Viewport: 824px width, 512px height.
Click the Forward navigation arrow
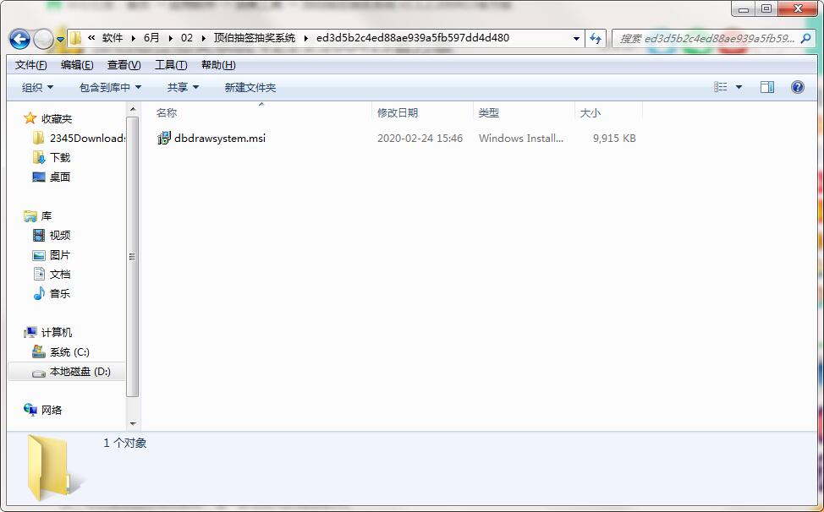pos(43,39)
